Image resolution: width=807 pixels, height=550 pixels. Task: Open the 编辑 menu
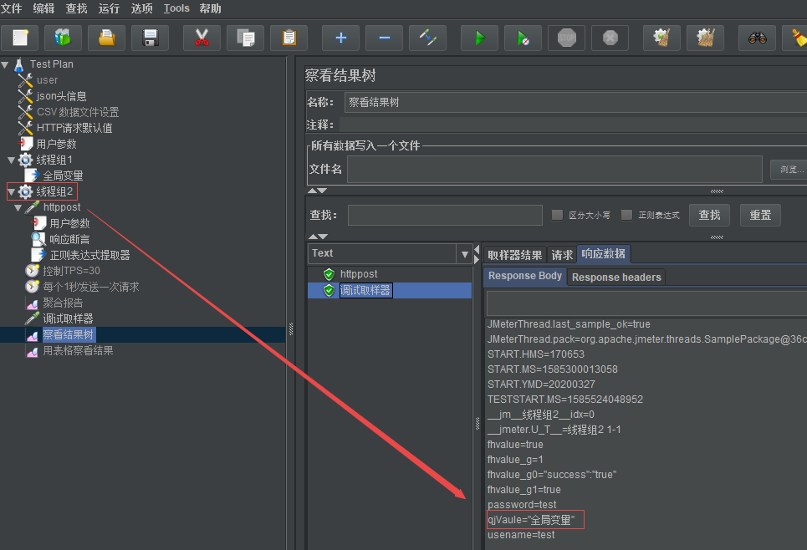coord(43,8)
